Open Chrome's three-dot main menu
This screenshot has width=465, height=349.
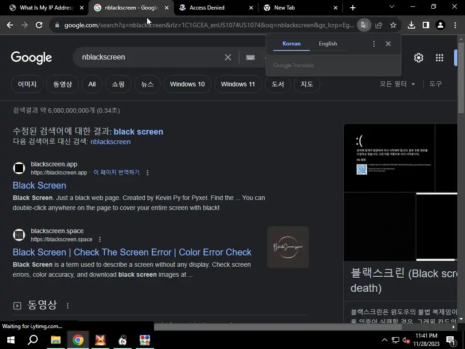coord(455,25)
